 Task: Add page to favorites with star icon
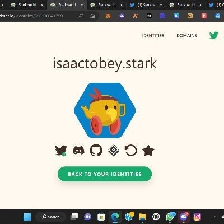click(92, 16)
